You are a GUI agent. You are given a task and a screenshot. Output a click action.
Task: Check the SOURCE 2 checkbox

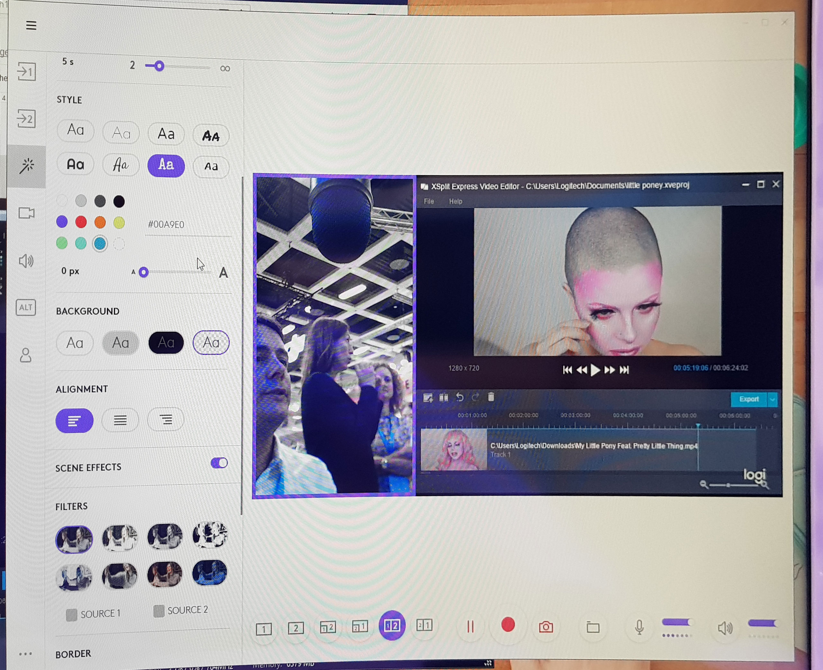click(158, 611)
